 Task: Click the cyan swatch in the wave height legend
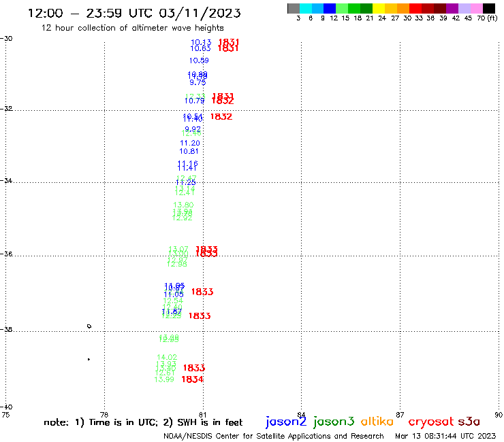[x=306, y=8]
